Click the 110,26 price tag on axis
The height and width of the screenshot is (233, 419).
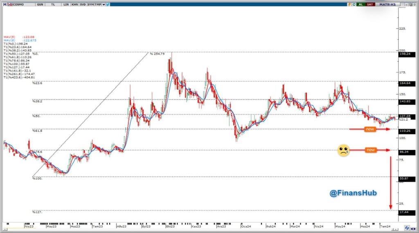click(407, 131)
